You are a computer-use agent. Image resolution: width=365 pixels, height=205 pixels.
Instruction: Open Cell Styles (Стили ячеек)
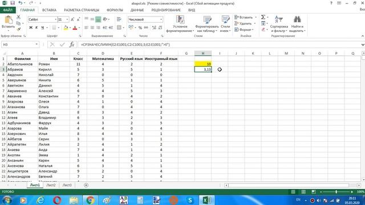[x=225, y=24]
